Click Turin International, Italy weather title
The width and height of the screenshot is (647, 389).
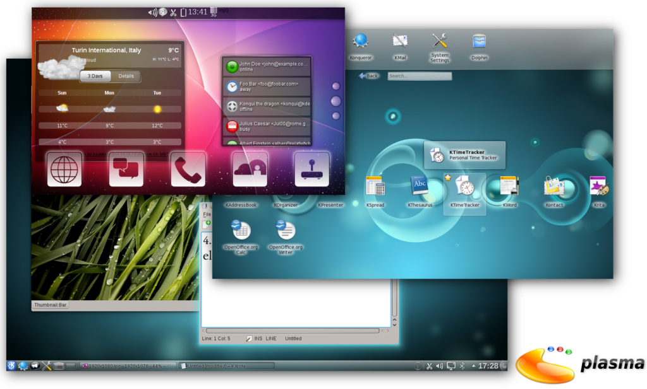tap(106, 50)
